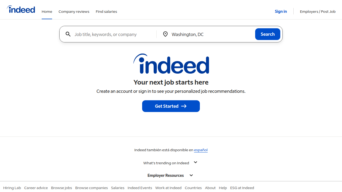
Task: Click the magnifying glass search icon
Action: 68,34
